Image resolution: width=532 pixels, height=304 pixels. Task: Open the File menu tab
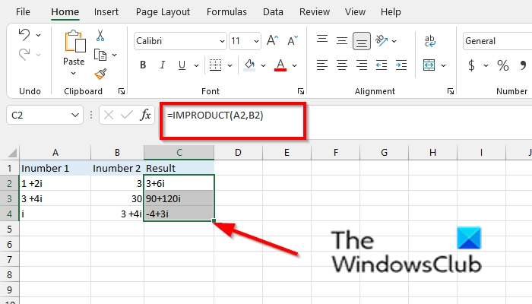tap(23, 12)
